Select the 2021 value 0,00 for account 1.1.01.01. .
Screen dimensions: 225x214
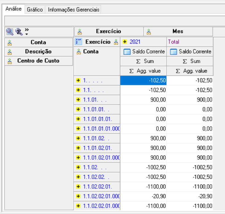point(143,109)
